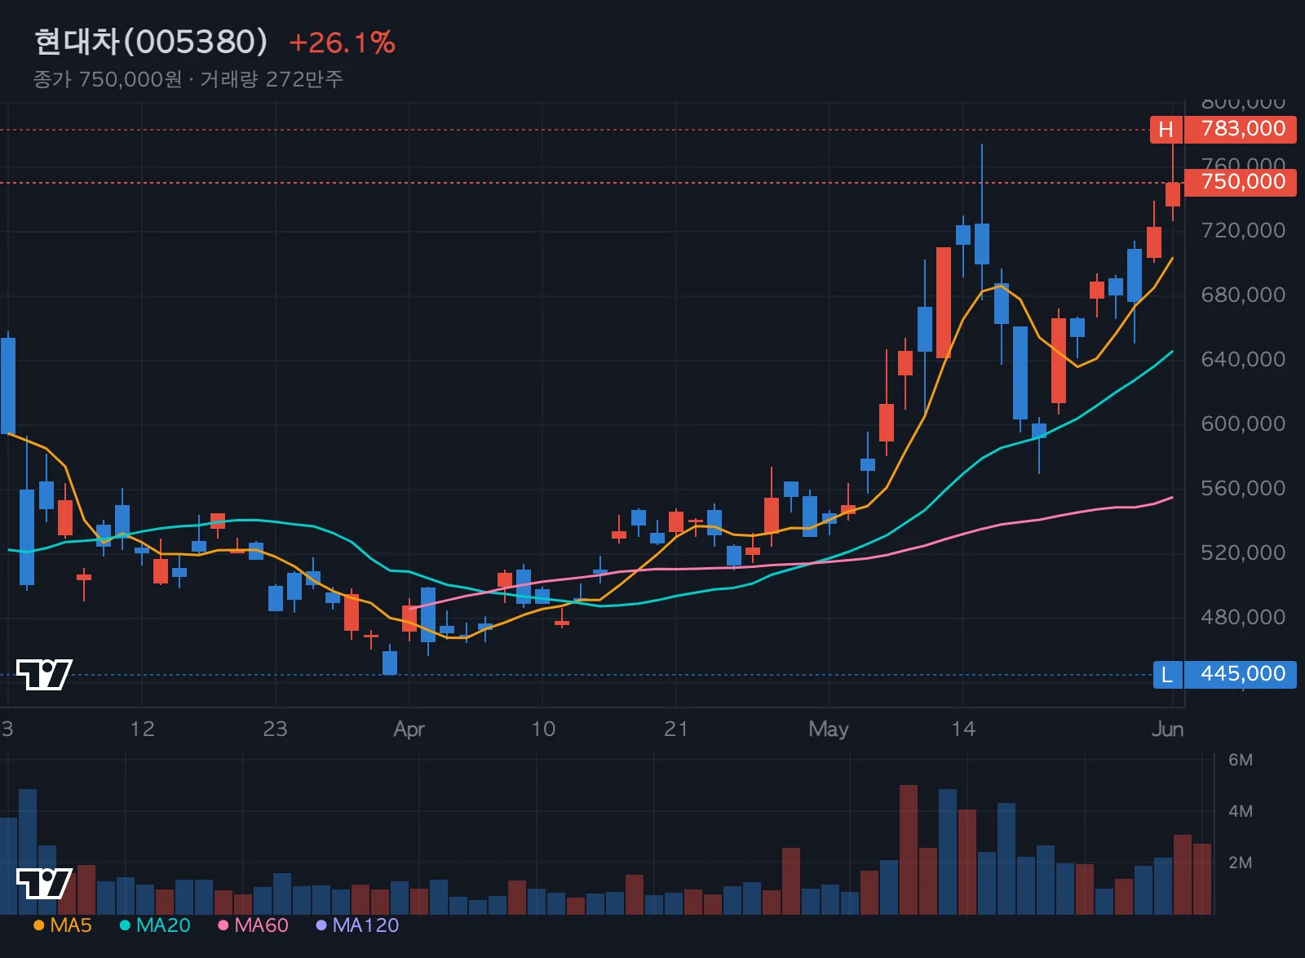The height and width of the screenshot is (958, 1305).
Task: Click the pink MA60 legend dot
Action: [223, 925]
